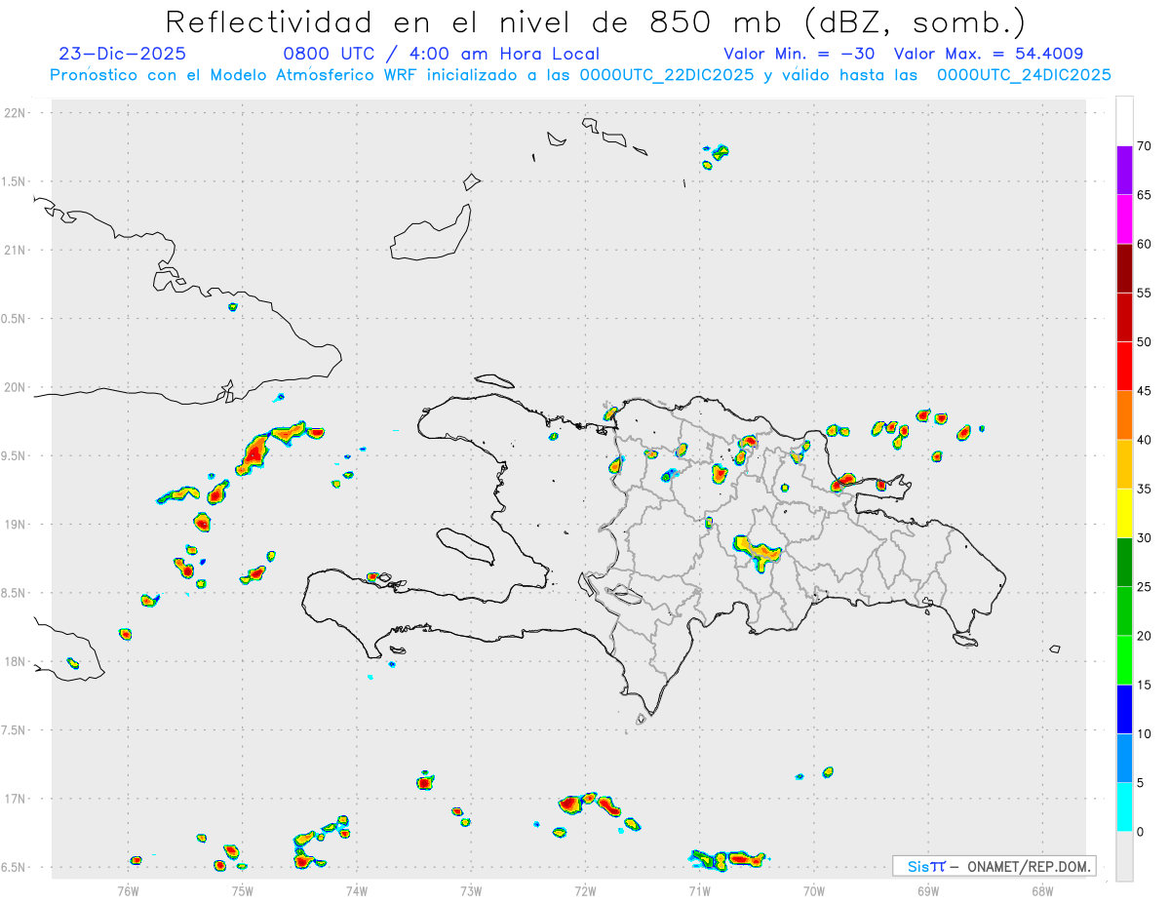
Task: Click the colorbar value "70"
Action: pyautogui.click(x=1144, y=146)
